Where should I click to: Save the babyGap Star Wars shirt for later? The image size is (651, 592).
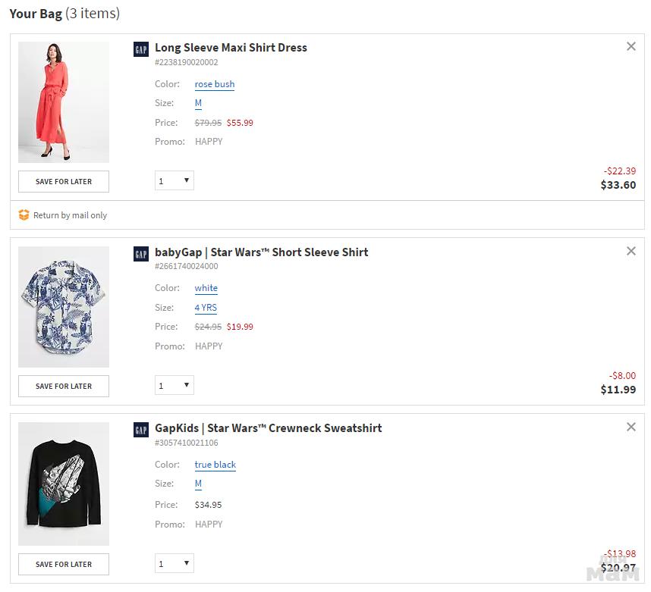pos(64,386)
